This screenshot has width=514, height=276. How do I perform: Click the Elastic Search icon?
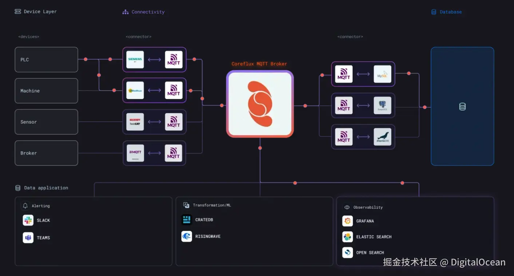[347, 237]
